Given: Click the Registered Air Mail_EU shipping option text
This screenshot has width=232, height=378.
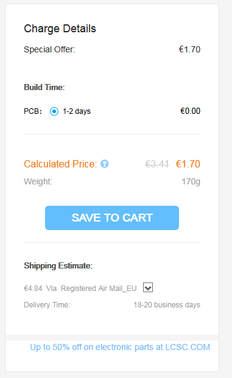Looking at the screenshot, I should 99,289.
